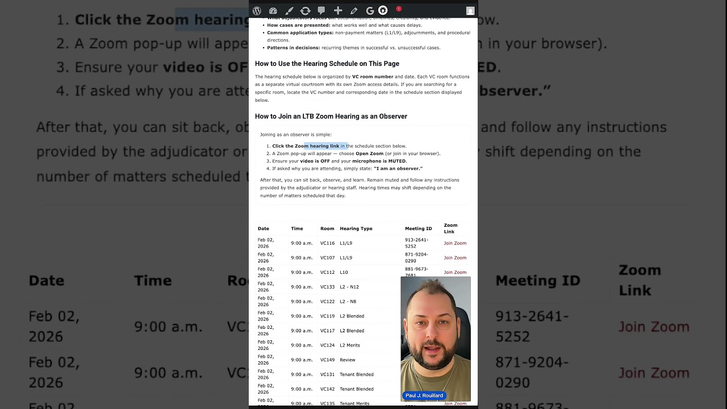Click the Zoom Link column header
Image resolution: width=727 pixels, height=409 pixels.
pyautogui.click(x=450, y=228)
